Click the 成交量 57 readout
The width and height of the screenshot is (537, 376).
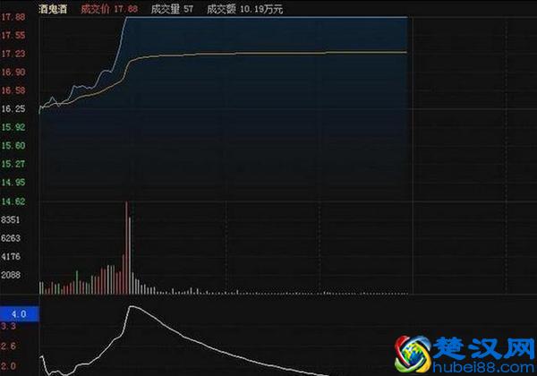pos(172,9)
